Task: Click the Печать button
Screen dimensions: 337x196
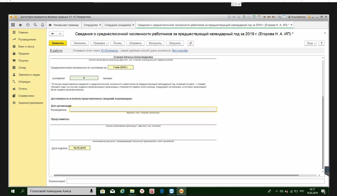Action: click(117, 43)
